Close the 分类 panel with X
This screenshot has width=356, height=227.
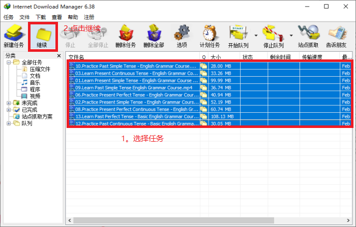(x=59, y=56)
